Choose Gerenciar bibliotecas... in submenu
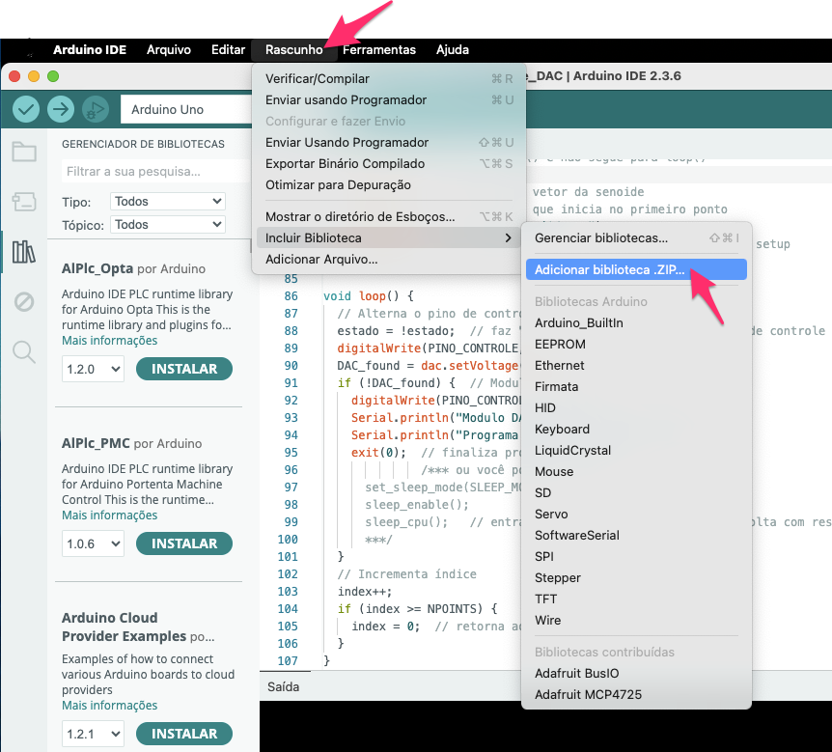This screenshot has width=832, height=752. 636,237
